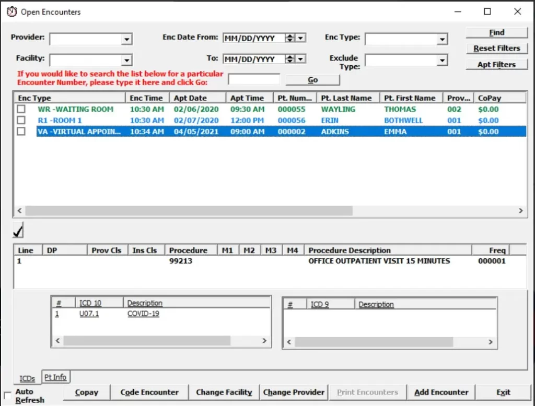
Task: Check the WR-WAITING ROOM encounter checkbox
Action: tap(20, 109)
